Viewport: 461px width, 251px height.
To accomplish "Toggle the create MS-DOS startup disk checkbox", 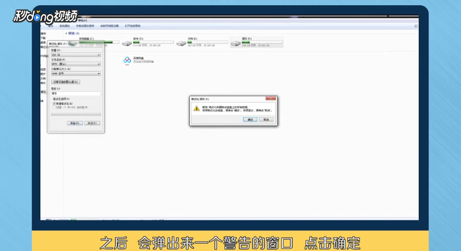I will click(54, 107).
